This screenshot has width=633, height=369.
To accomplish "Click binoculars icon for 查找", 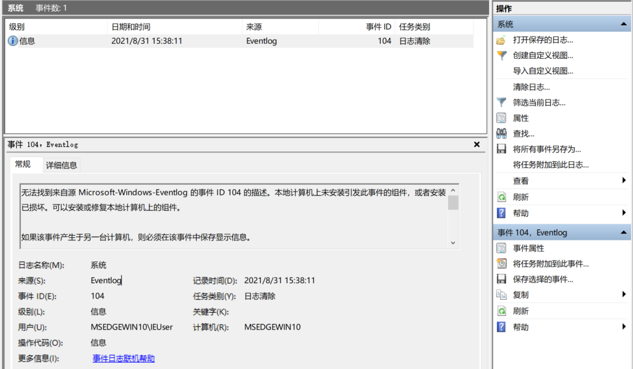I will [x=501, y=134].
